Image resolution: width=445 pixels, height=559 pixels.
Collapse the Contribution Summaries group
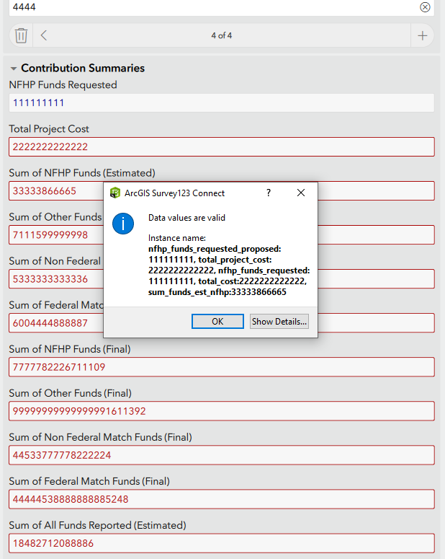pos(14,69)
